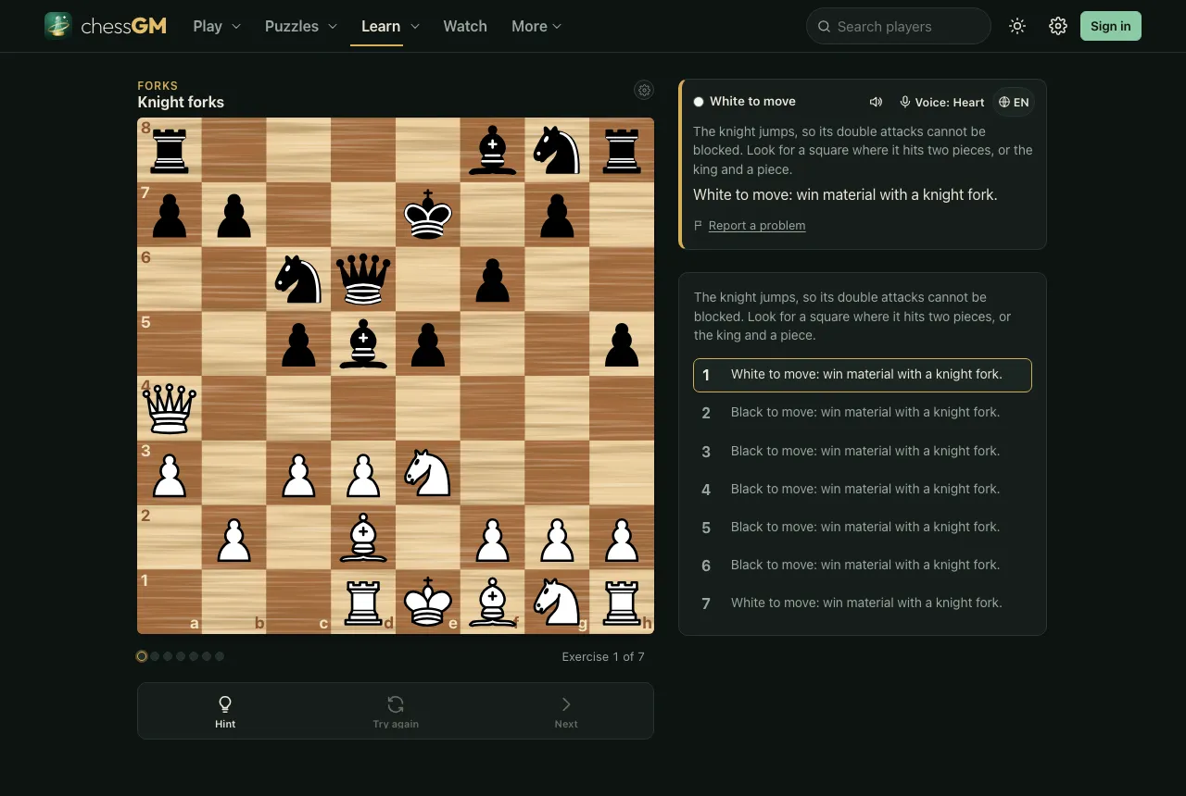Select exercise 4 in the list
This screenshot has width=1186, height=796.
[x=863, y=489]
